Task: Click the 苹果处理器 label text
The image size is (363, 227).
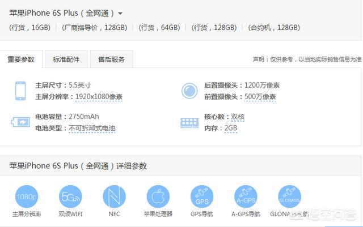Action: 158,214
